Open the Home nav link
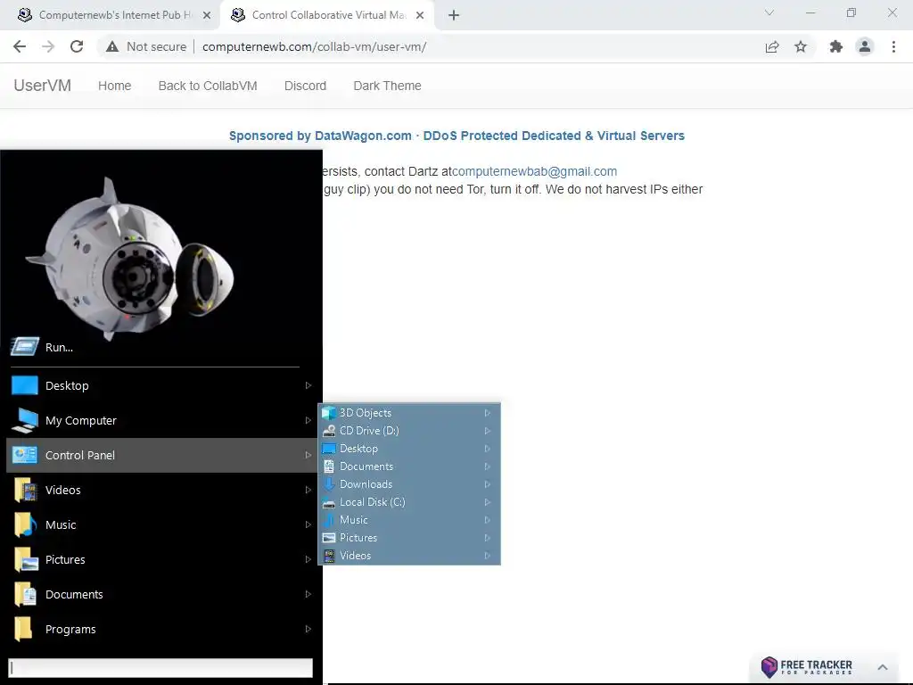 coord(115,86)
